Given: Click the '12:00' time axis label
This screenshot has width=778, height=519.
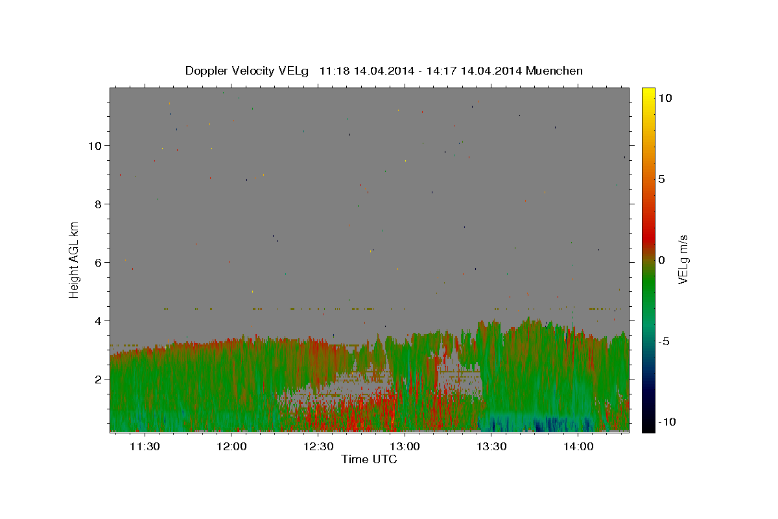Looking at the screenshot, I should [x=231, y=446].
